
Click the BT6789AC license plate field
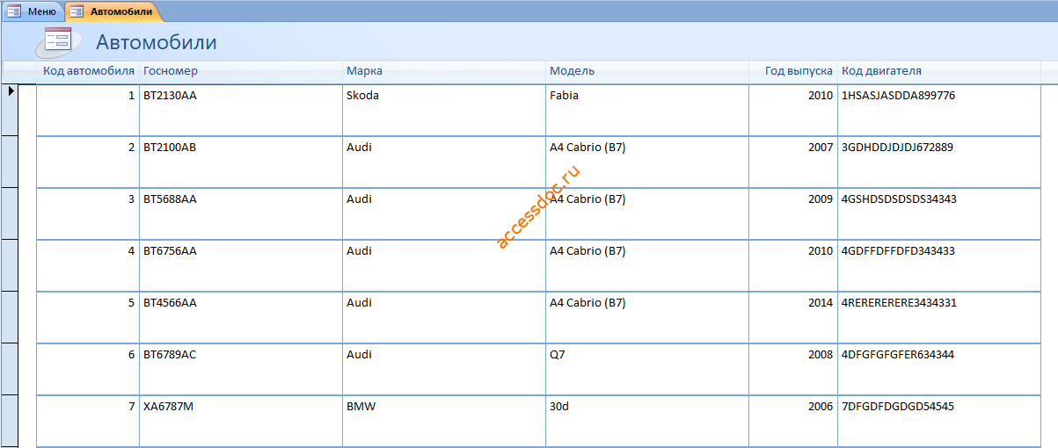[x=241, y=369]
